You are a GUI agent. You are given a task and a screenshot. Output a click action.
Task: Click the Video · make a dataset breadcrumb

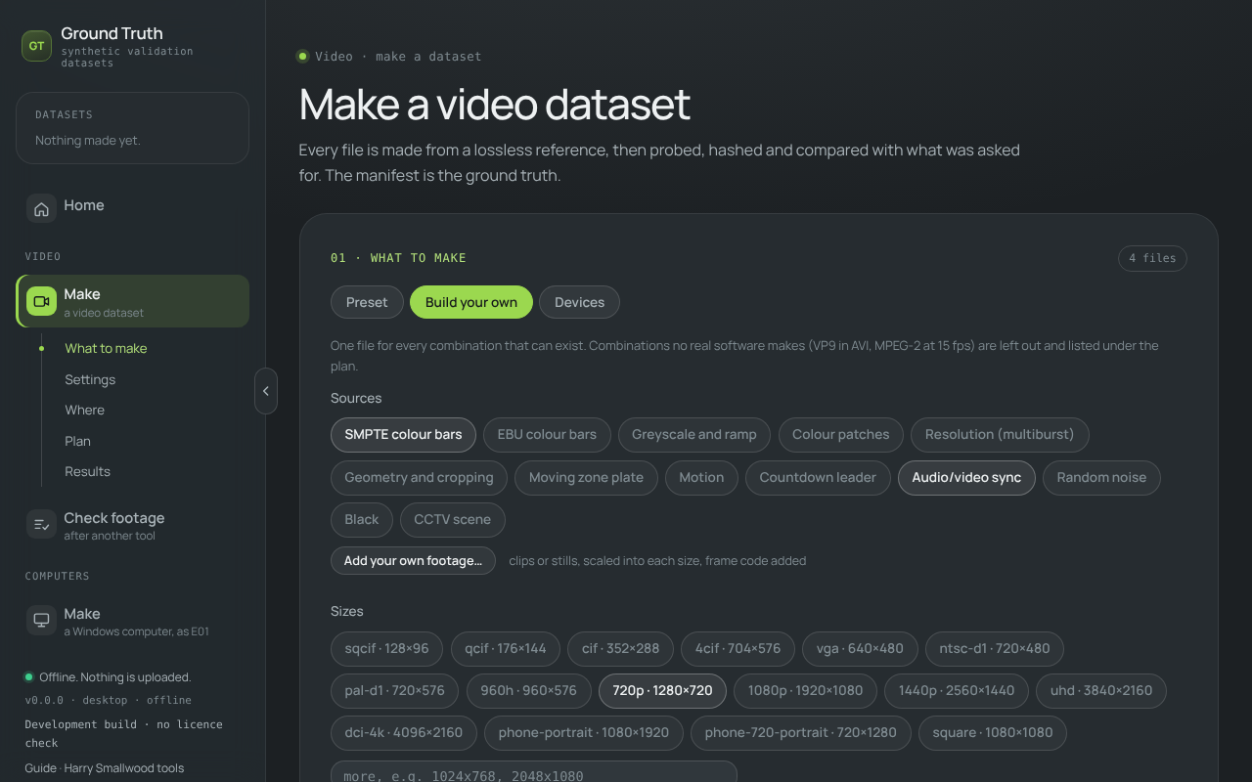[398, 57]
